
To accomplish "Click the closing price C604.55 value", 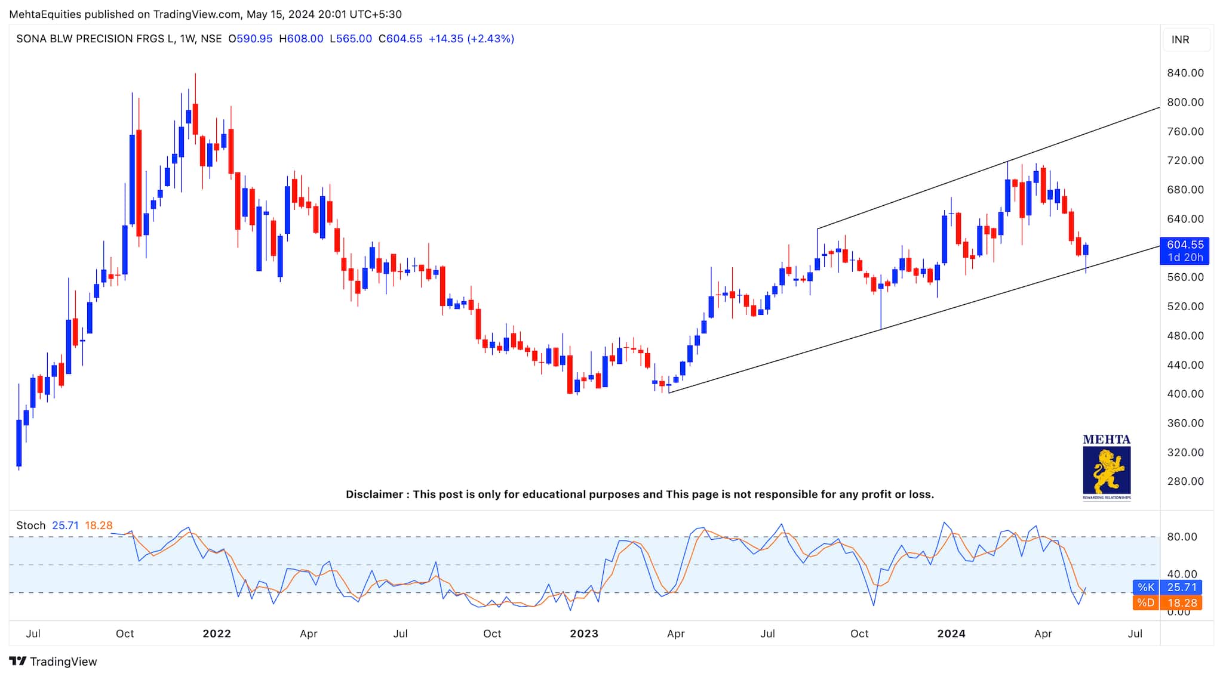I will pyautogui.click(x=400, y=39).
